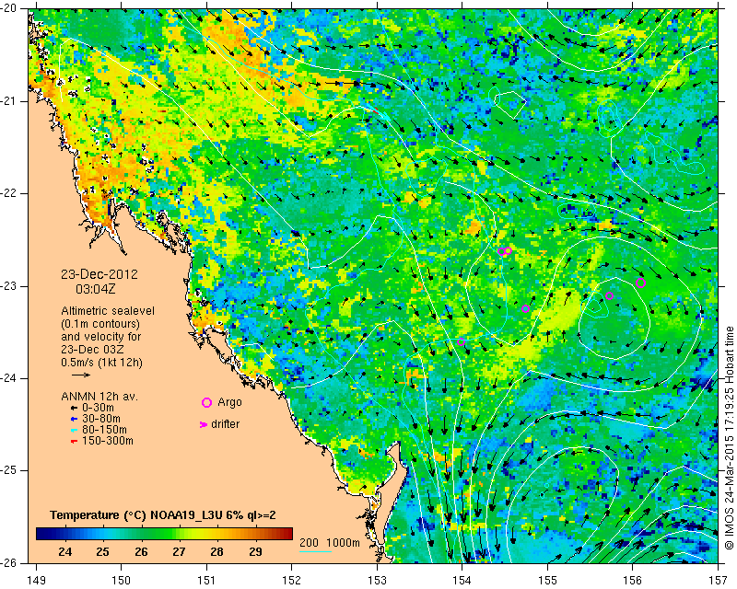Click the "Altimetric sealevel" text
Screen dimensions: 737x589
108,311
